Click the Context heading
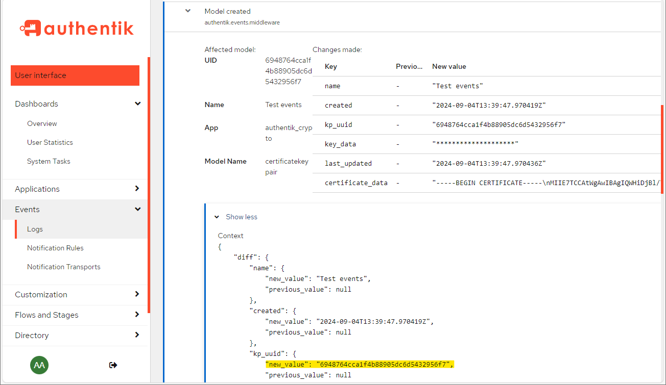Screen dimensions: 666x385 point(231,236)
